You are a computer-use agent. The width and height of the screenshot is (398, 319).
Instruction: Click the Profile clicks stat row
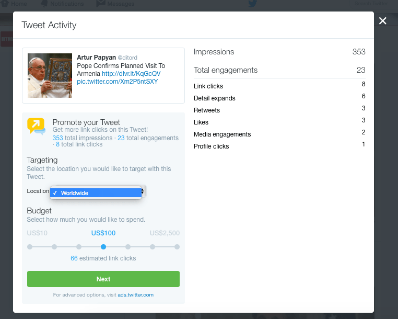coord(279,146)
